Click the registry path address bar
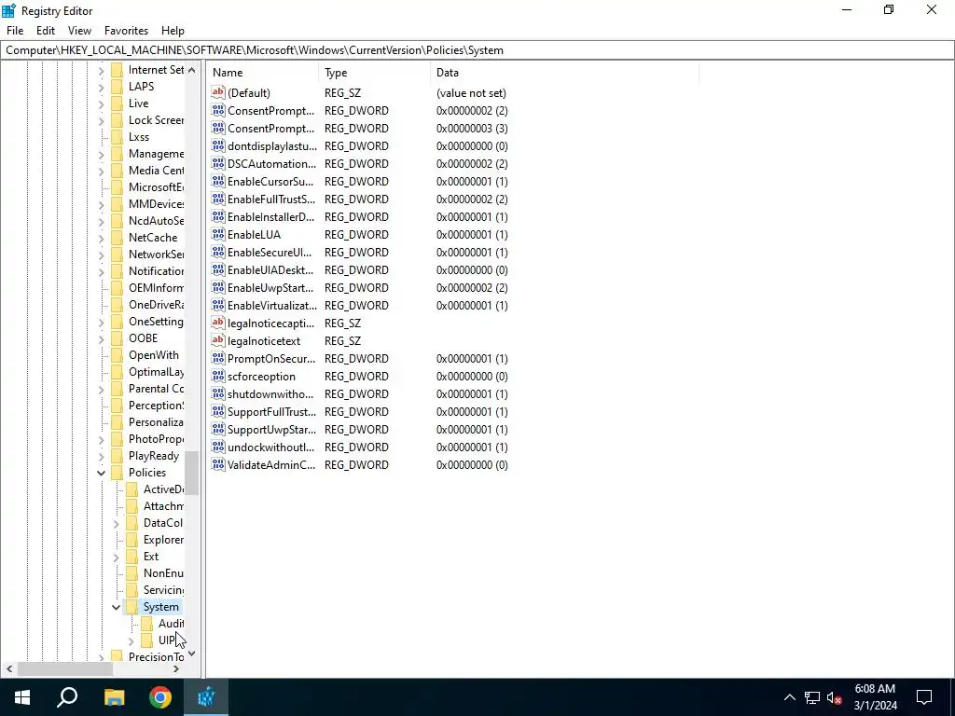Screen dimensions: 955x716 pos(477,50)
